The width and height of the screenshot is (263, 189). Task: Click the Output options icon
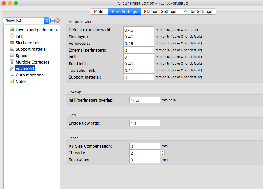tap(12, 75)
